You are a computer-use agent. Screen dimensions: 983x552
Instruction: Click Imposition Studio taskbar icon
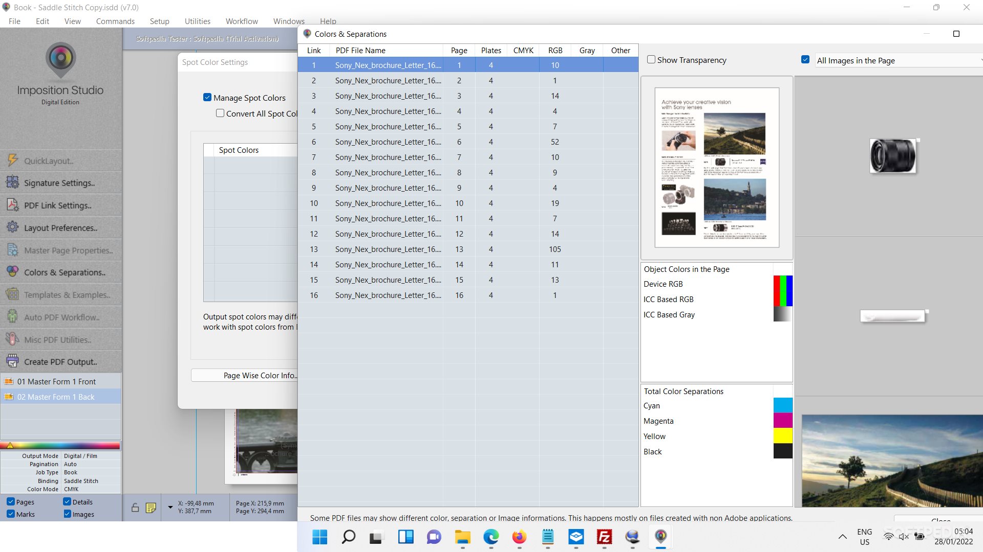661,536
